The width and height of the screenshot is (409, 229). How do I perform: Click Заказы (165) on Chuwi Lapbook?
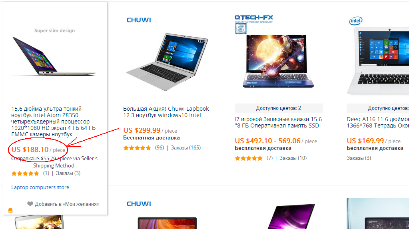point(186,147)
